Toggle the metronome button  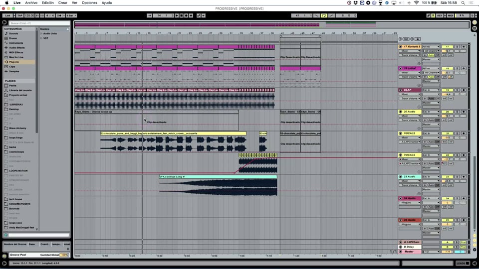(x=59, y=15)
